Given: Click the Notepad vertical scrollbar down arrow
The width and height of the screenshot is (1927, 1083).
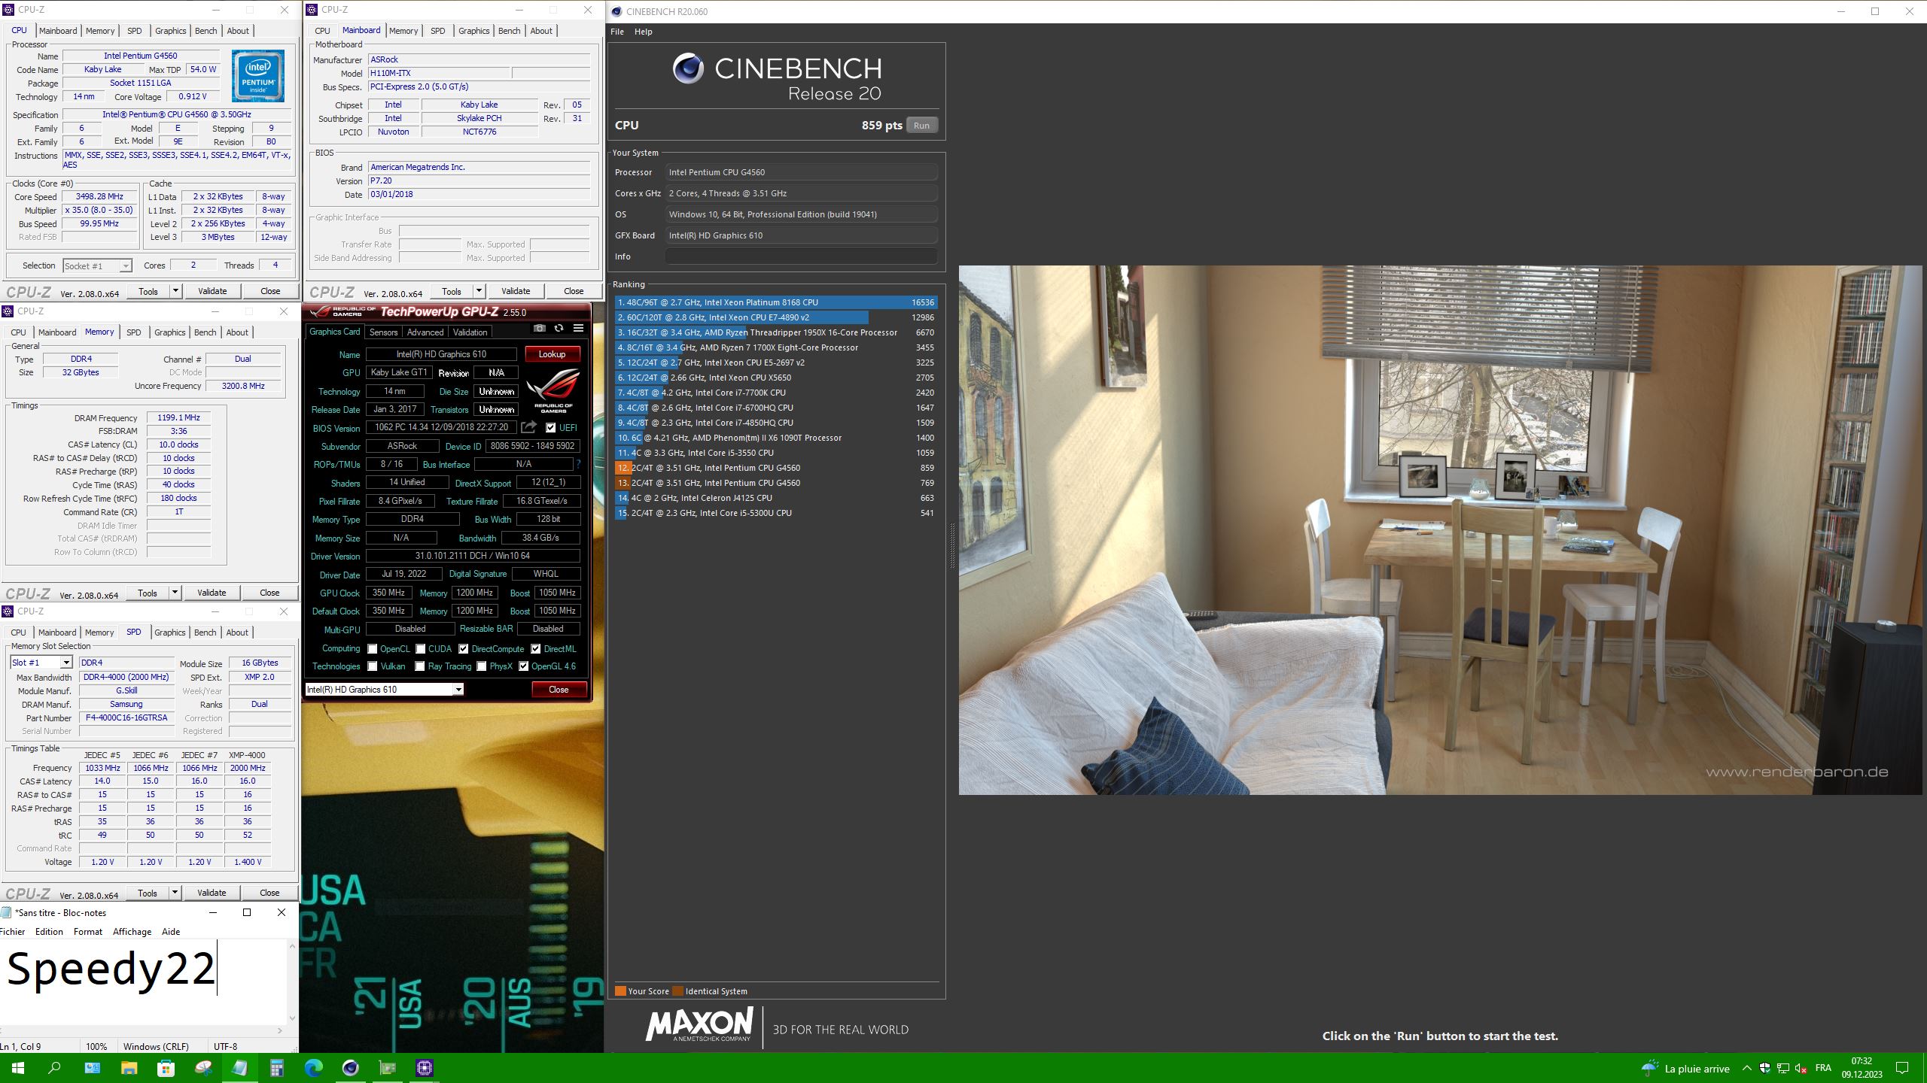Looking at the screenshot, I should coord(293,1018).
